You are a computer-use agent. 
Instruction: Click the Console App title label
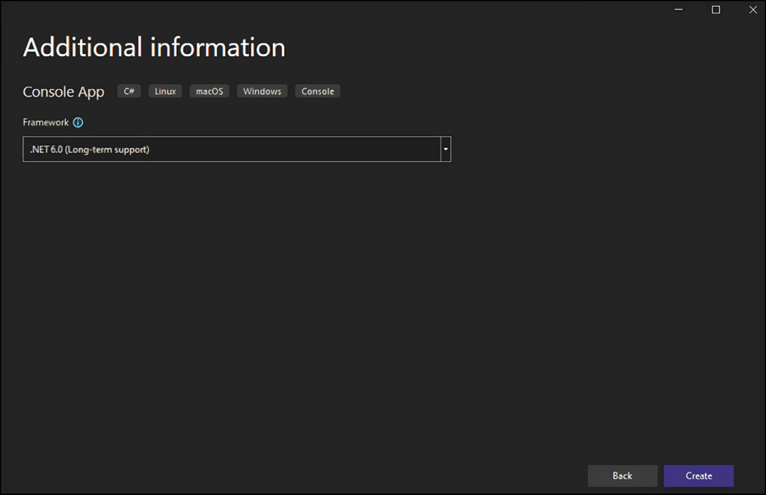coord(63,91)
